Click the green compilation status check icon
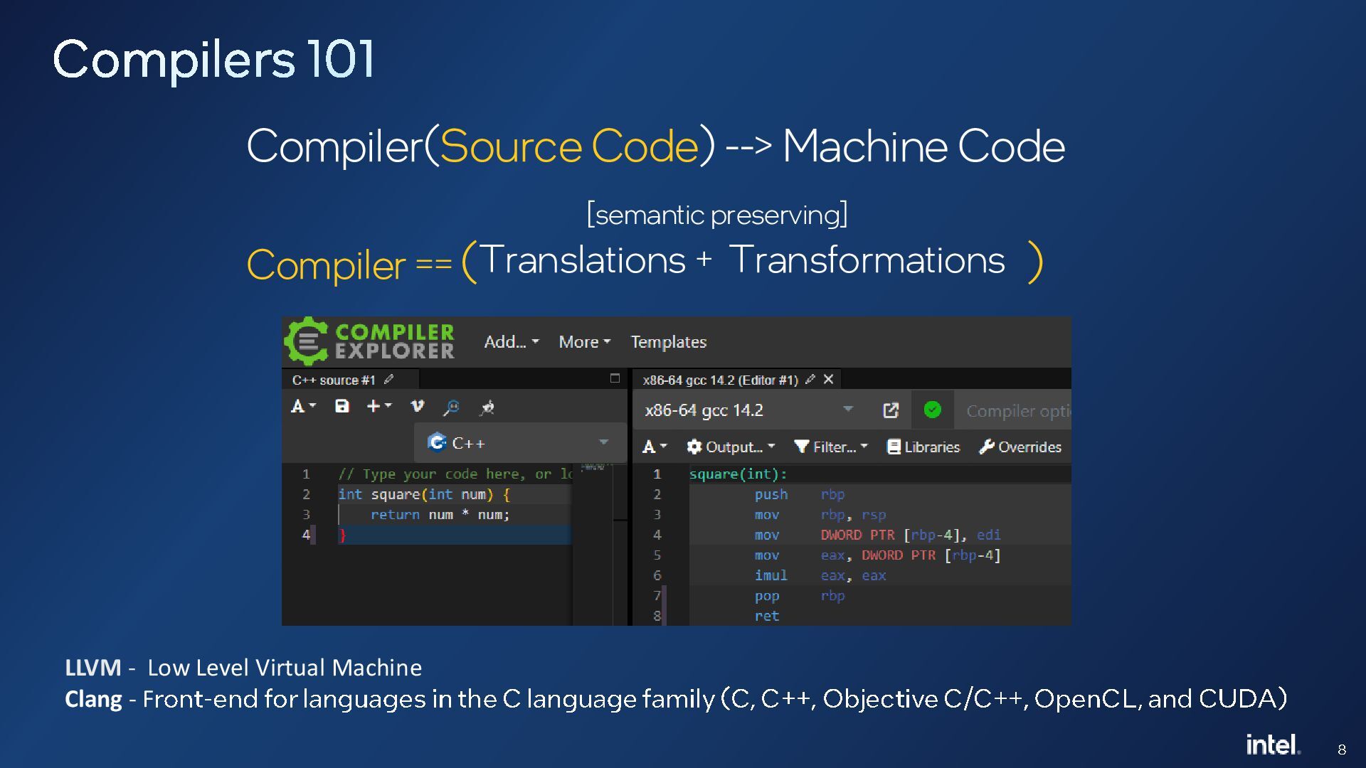This screenshot has width=1366, height=768. click(x=932, y=410)
